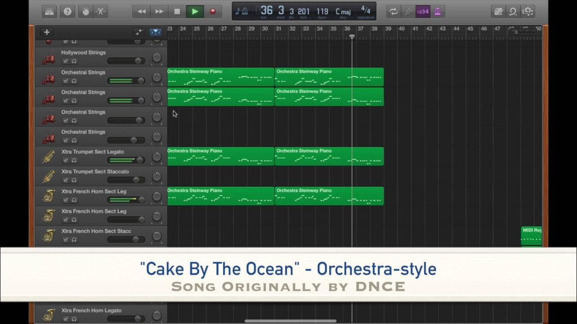Click the horizontal scrollbar at the bottom

290,321
